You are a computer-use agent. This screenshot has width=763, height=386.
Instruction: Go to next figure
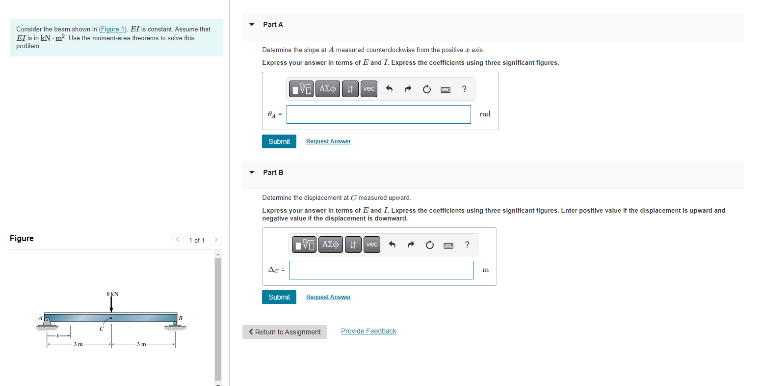click(x=216, y=240)
